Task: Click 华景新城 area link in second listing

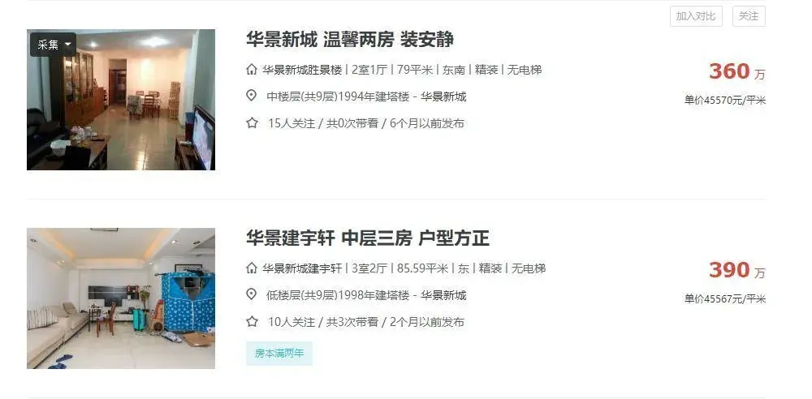Action: pos(443,295)
